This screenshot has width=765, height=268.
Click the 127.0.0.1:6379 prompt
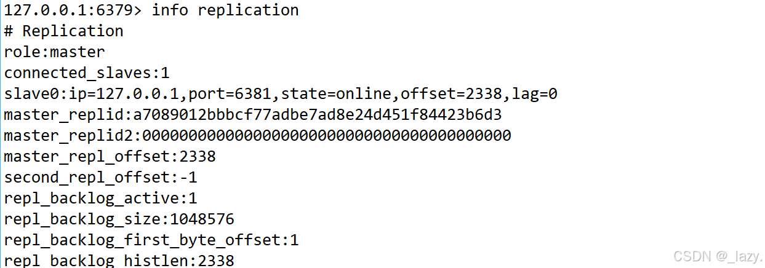point(73,10)
